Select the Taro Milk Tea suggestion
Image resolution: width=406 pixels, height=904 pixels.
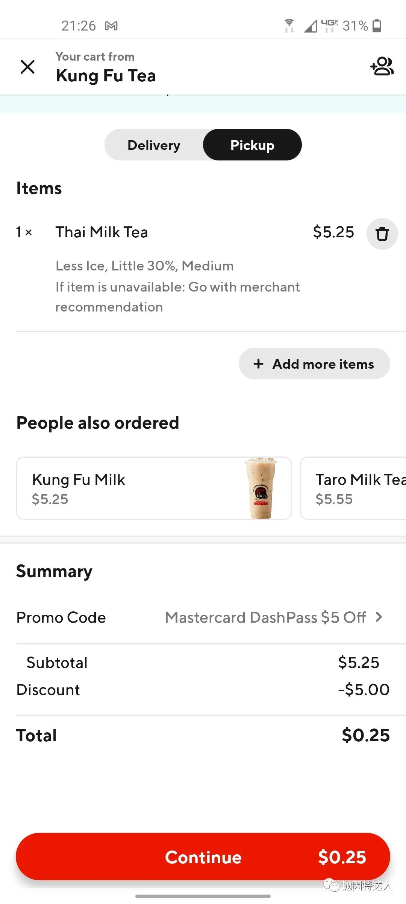(x=357, y=488)
